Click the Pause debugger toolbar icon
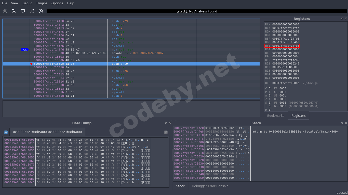This screenshot has width=348, height=195. click(5, 11)
